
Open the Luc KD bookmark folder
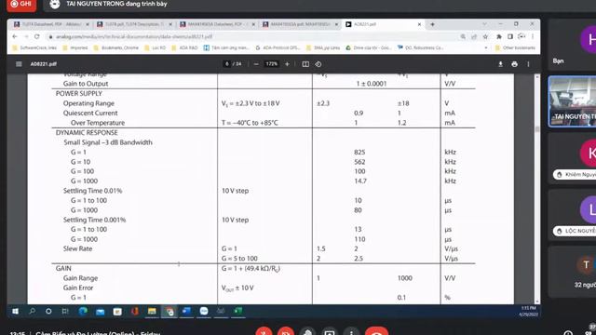[x=156, y=47]
